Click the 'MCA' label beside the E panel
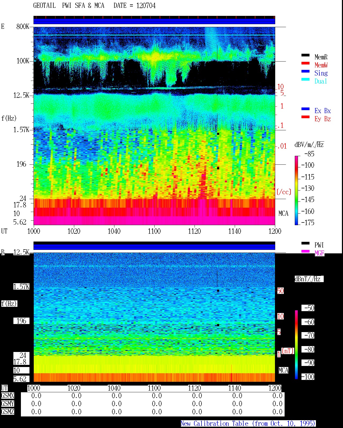This screenshot has height=428, width=343. pos(283,214)
